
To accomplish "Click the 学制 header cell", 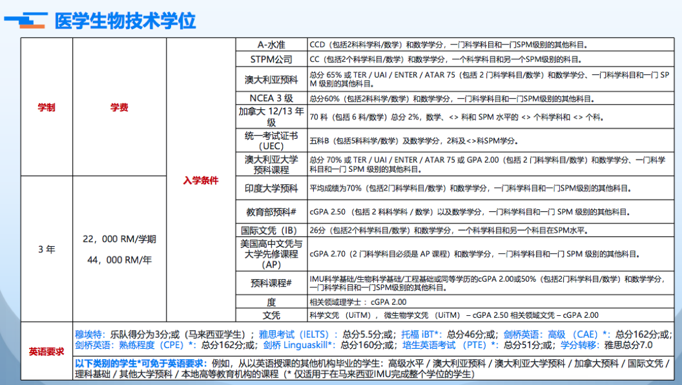I will click(46, 107).
